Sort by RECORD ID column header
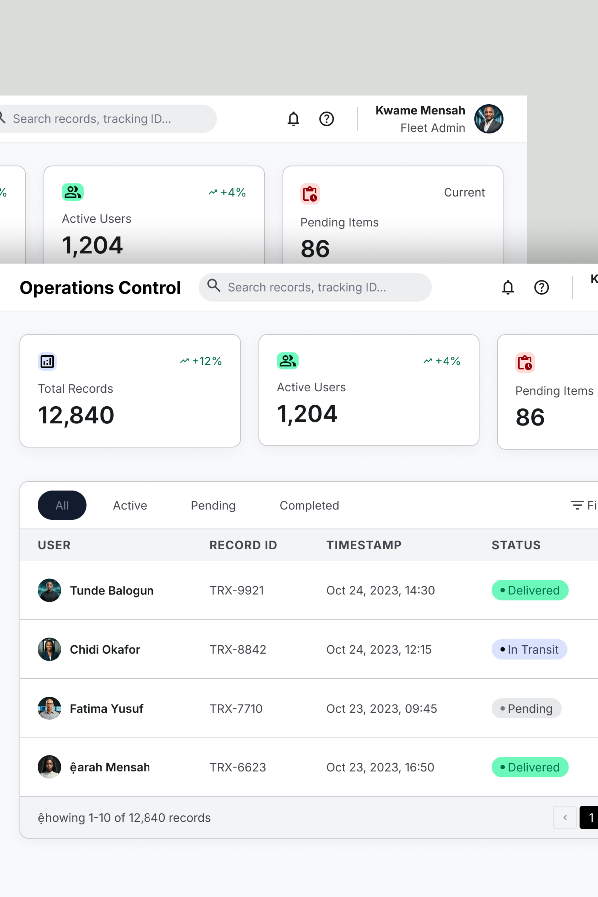The height and width of the screenshot is (897, 598). coord(243,545)
